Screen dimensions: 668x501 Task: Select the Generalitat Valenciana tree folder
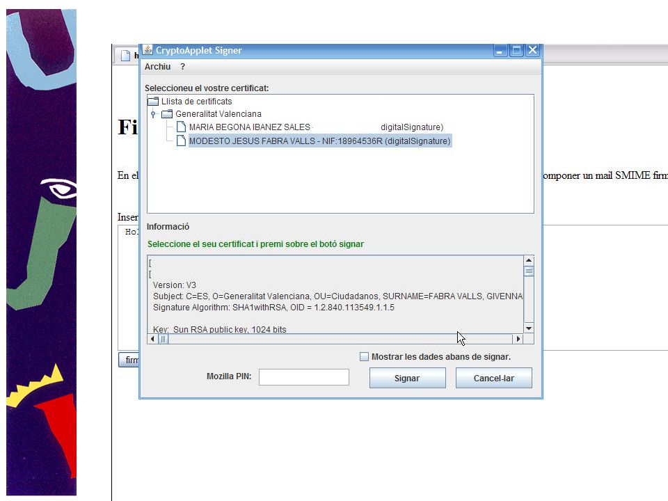pyautogui.click(x=218, y=113)
